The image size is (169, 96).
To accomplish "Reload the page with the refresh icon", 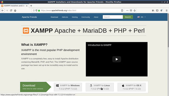I will pyautogui.click(x=11, y=11).
